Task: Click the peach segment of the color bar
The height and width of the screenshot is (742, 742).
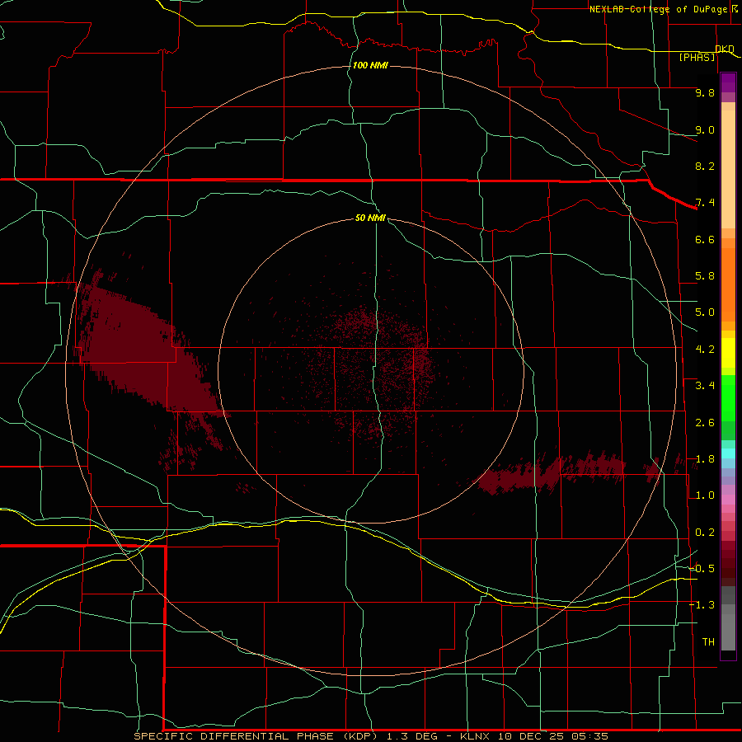Action: click(728, 169)
